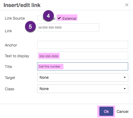Click the External checkbox label text

click(69, 19)
